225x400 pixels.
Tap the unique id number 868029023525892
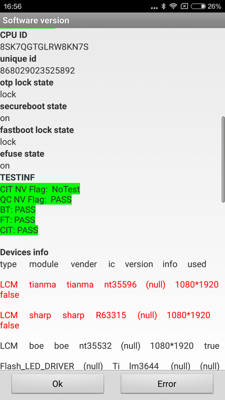[x=37, y=71]
